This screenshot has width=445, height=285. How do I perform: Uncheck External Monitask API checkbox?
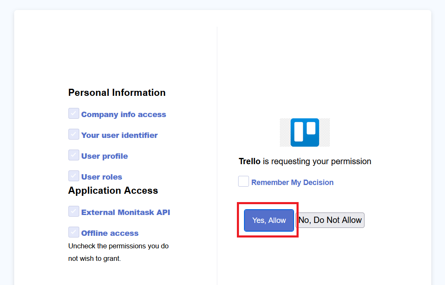[74, 211]
